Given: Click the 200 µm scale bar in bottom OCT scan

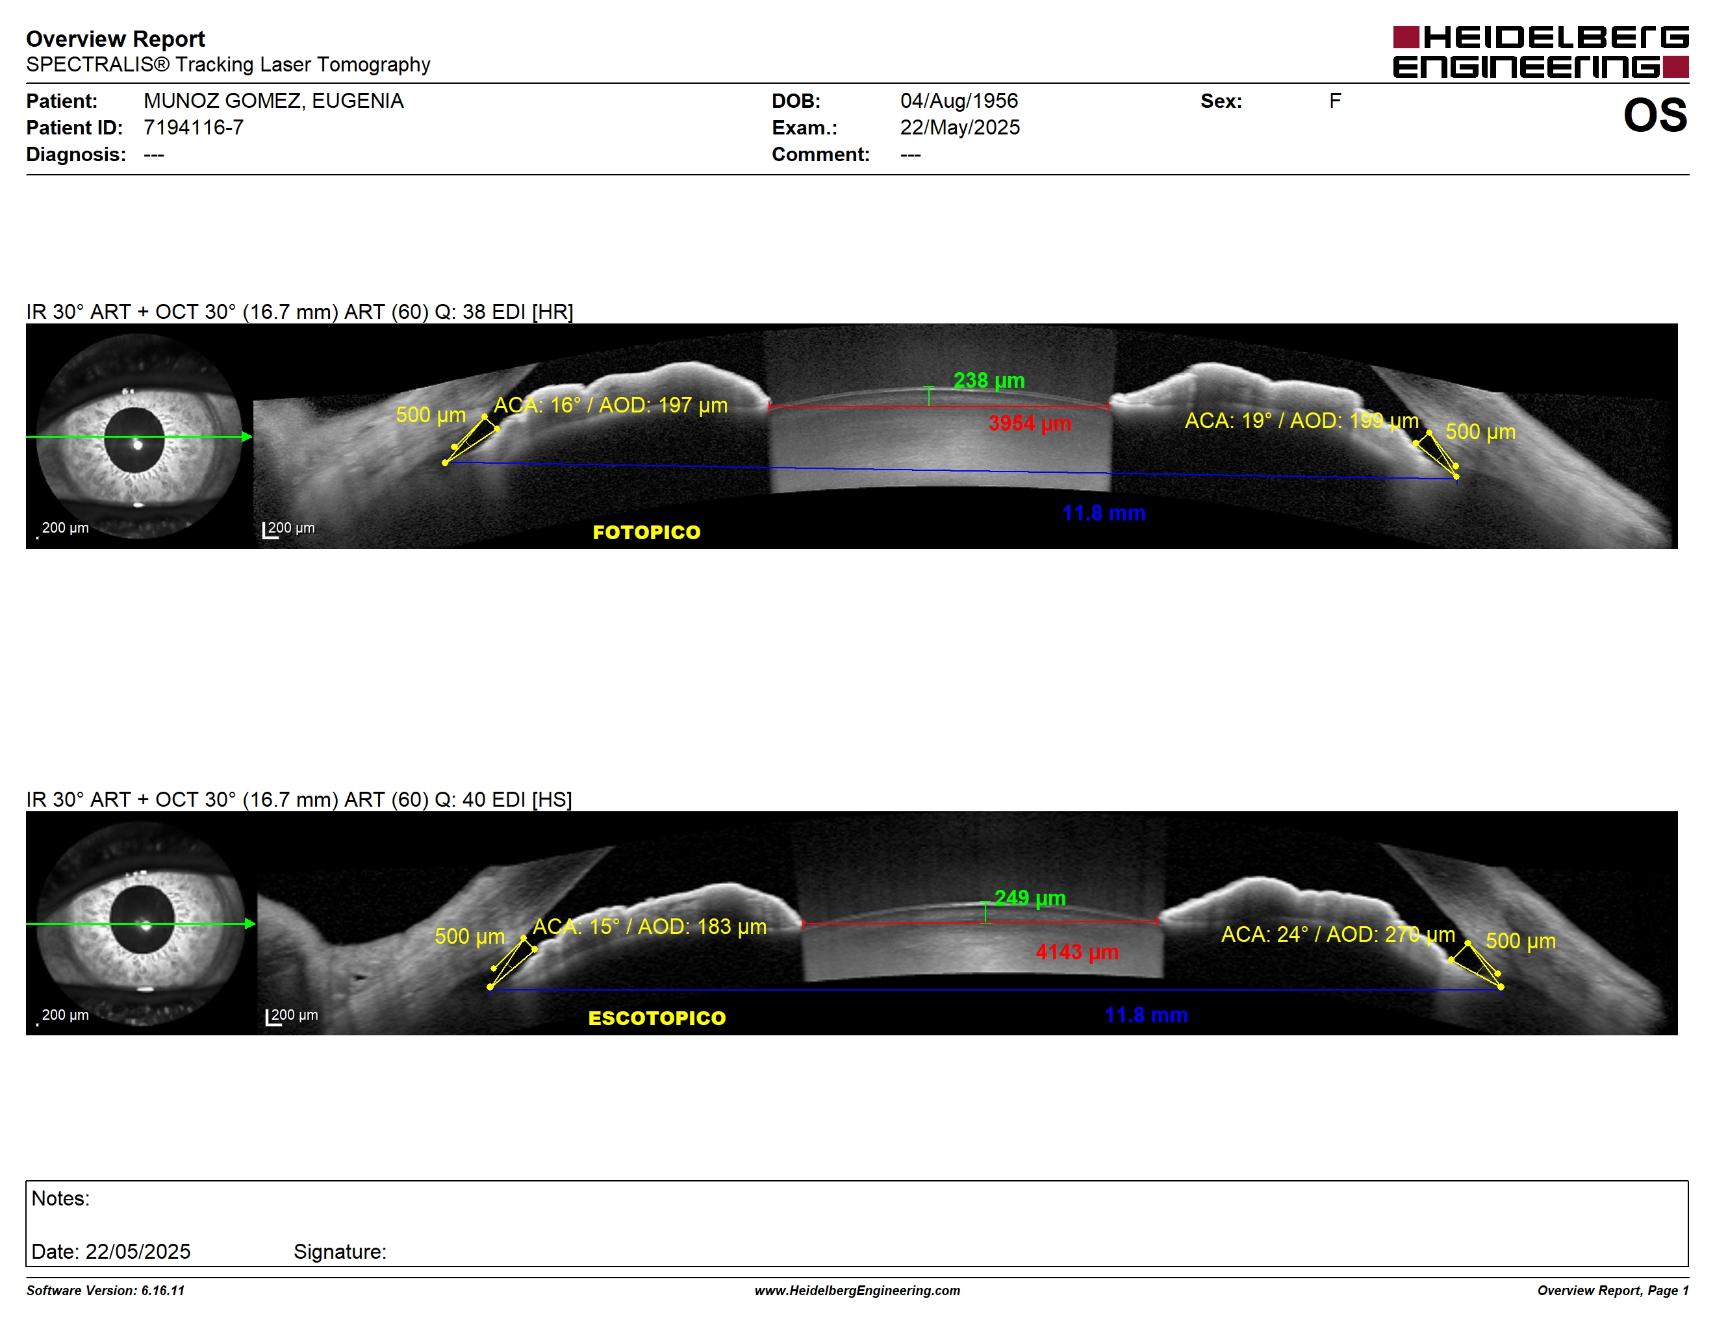Looking at the screenshot, I should coord(291,1016).
